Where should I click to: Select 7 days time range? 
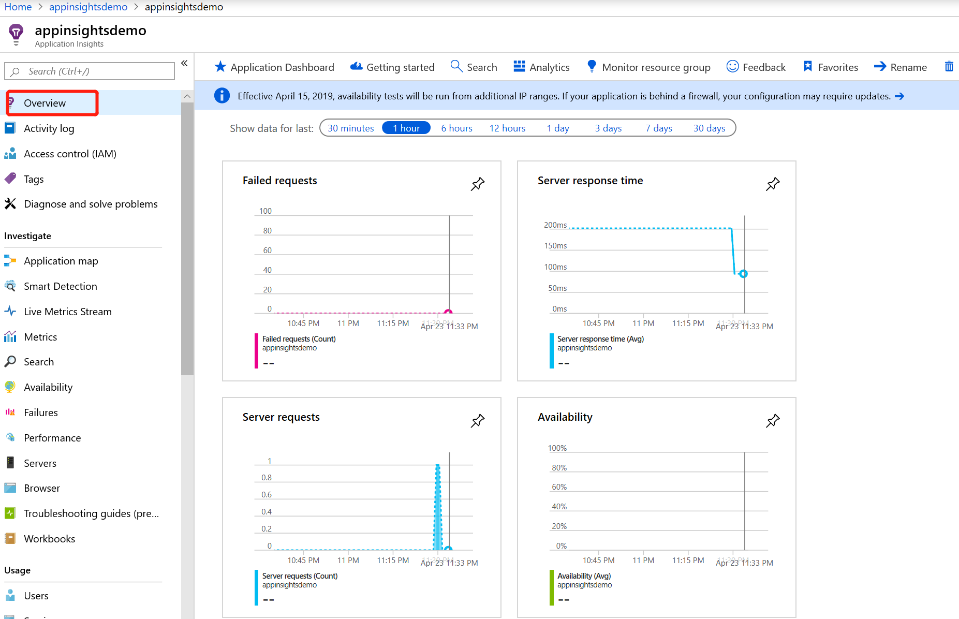pos(658,128)
